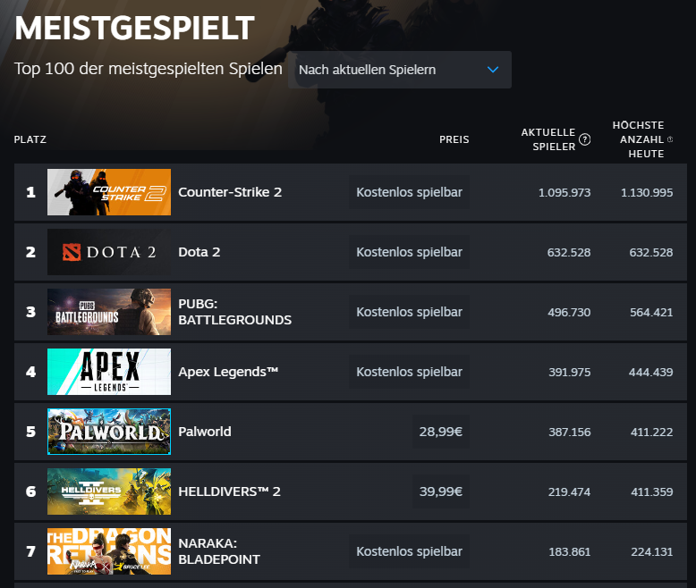Click current players value 1.095.973
Screen dimensions: 696x588
pyautogui.click(x=564, y=192)
